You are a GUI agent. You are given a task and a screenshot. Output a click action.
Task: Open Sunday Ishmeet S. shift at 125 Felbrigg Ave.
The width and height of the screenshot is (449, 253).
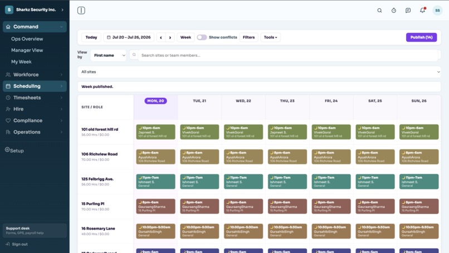(x=419, y=181)
